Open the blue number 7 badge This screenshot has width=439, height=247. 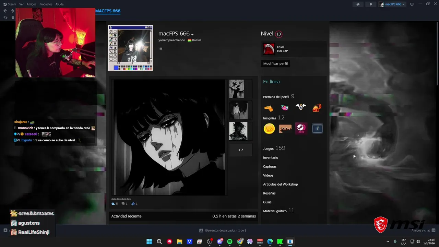click(x=317, y=129)
